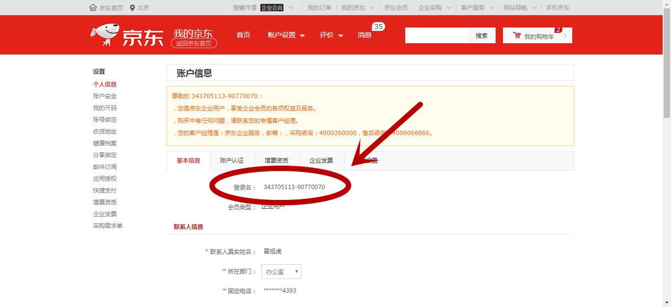Click the 京东首页 link in top bar
The image size is (671, 307).
tap(111, 8)
